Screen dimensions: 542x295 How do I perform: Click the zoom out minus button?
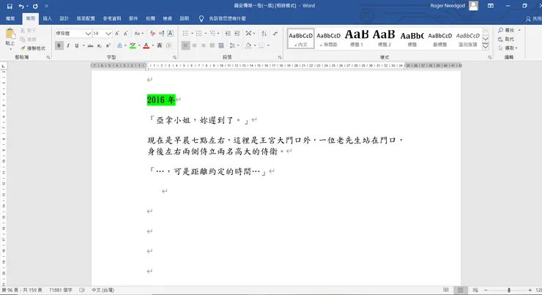pos(486,290)
